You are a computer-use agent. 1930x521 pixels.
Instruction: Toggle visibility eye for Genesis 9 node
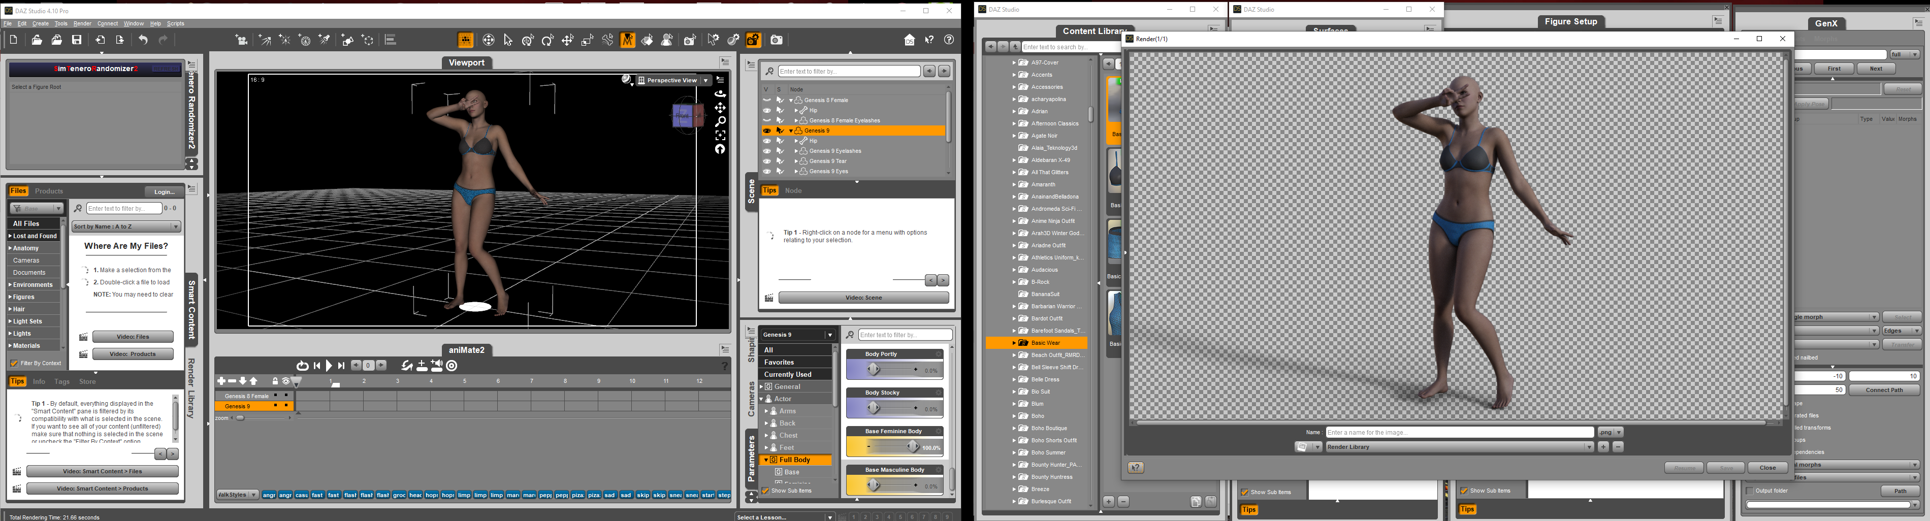coord(767,131)
